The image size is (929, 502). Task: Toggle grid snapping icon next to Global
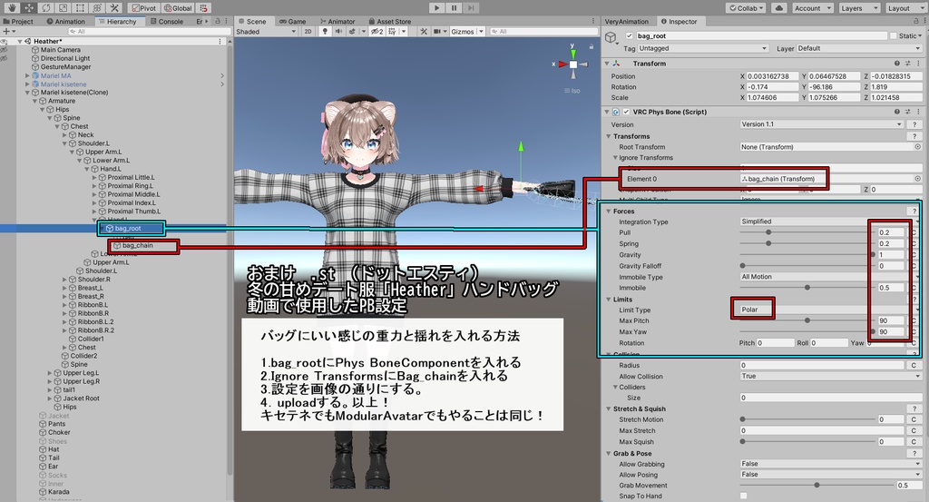click(204, 8)
